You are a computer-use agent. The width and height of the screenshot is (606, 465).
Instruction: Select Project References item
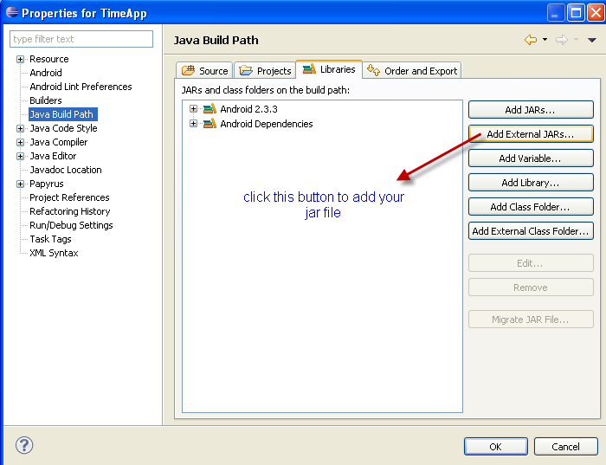click(x=69, y=197)
